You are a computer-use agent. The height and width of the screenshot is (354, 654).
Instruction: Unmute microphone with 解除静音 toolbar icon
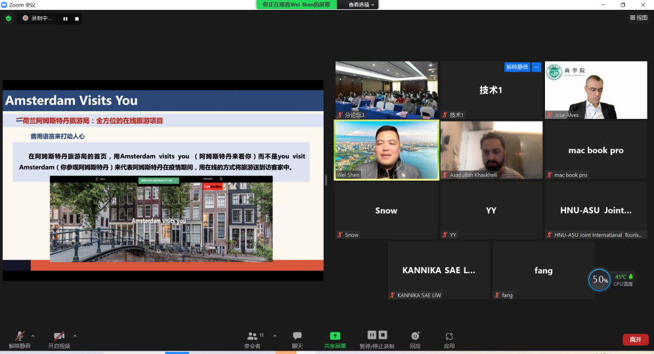pos(19,338)
